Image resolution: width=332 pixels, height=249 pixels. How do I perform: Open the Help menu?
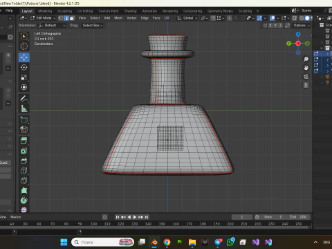9,10
